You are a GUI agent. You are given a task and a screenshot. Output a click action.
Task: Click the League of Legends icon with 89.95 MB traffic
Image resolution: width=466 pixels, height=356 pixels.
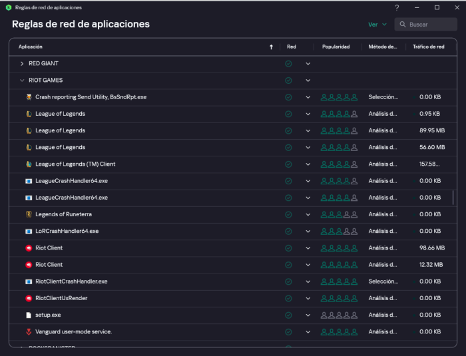click(x=29, y=130)
